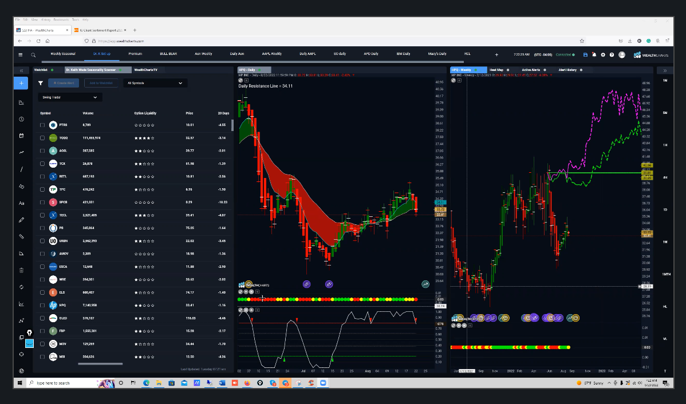The width and height of the screenshot is (686, 404).
Task: Click the teal trend icon on daily chart
Action: (425, 284)
